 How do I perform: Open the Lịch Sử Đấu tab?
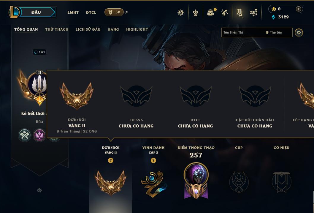(x=88, y=29)
